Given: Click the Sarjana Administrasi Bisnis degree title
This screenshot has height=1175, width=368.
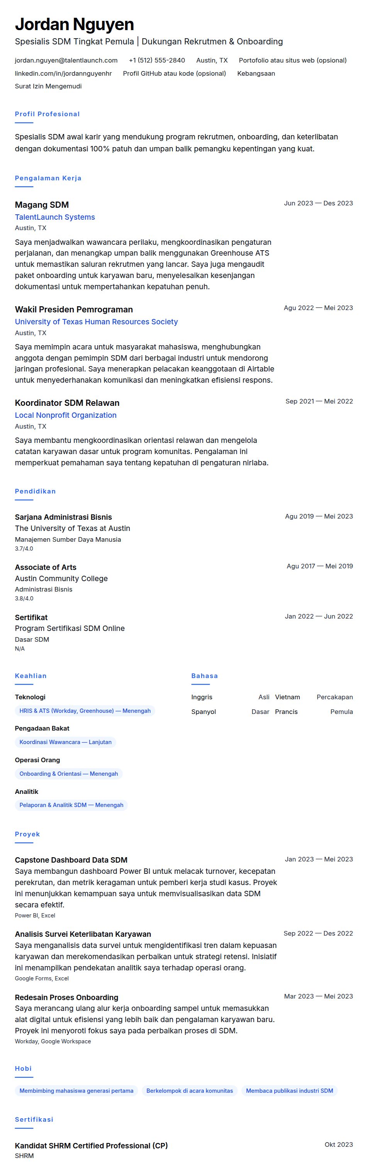Looking at the screenshot, I should [63, 517].
